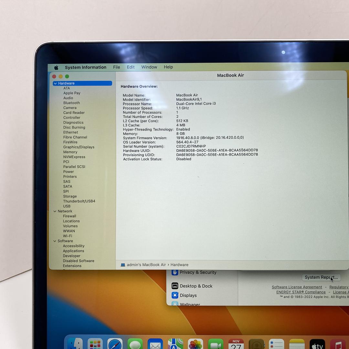
Task: Select Disabled Software in the sidebar
Action: coord(78,261)
